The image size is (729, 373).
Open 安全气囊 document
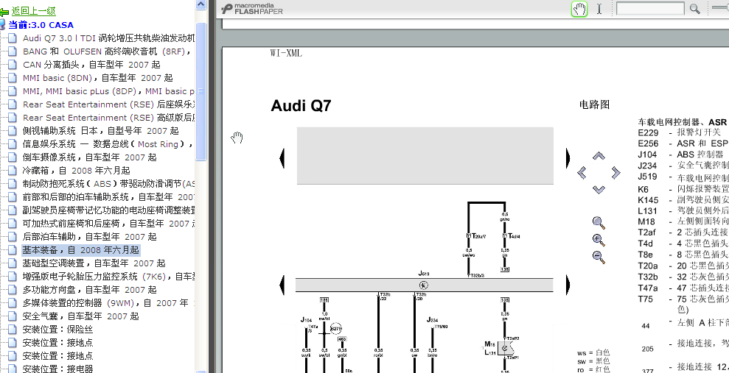81,316
